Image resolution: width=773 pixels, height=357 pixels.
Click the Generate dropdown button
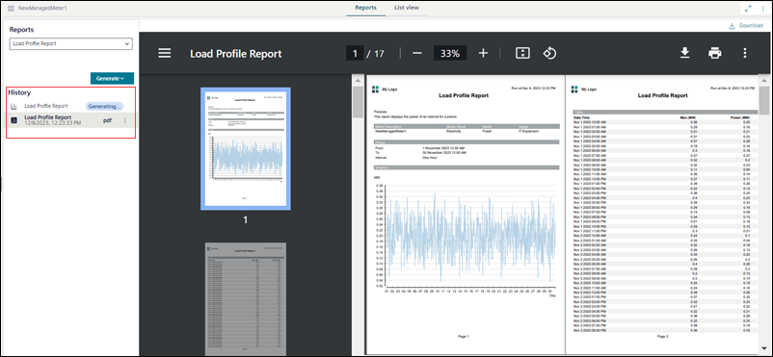(x=112, y=78)
